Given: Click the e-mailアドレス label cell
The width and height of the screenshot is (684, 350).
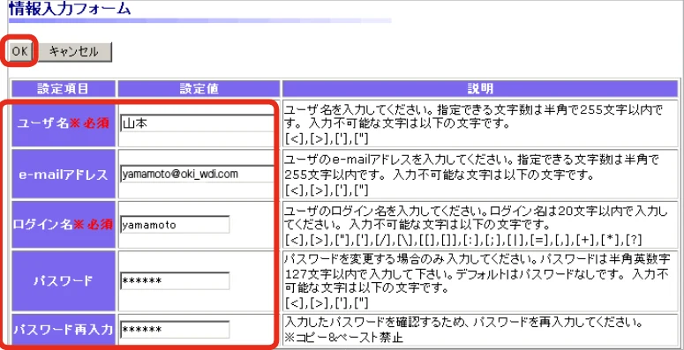Looking at the screenshot, I should (64, 175).
